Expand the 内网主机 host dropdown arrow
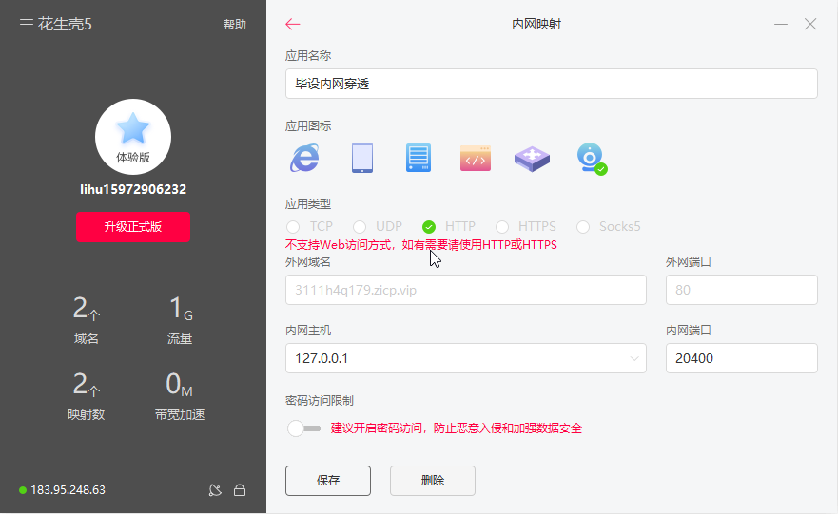The image size is (838, 514). click(634, 358)
